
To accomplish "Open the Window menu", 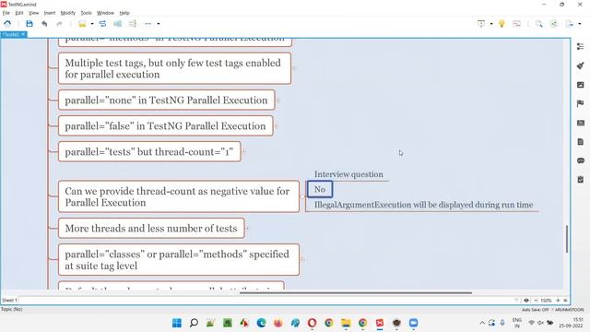I will (x=105, y=13).
